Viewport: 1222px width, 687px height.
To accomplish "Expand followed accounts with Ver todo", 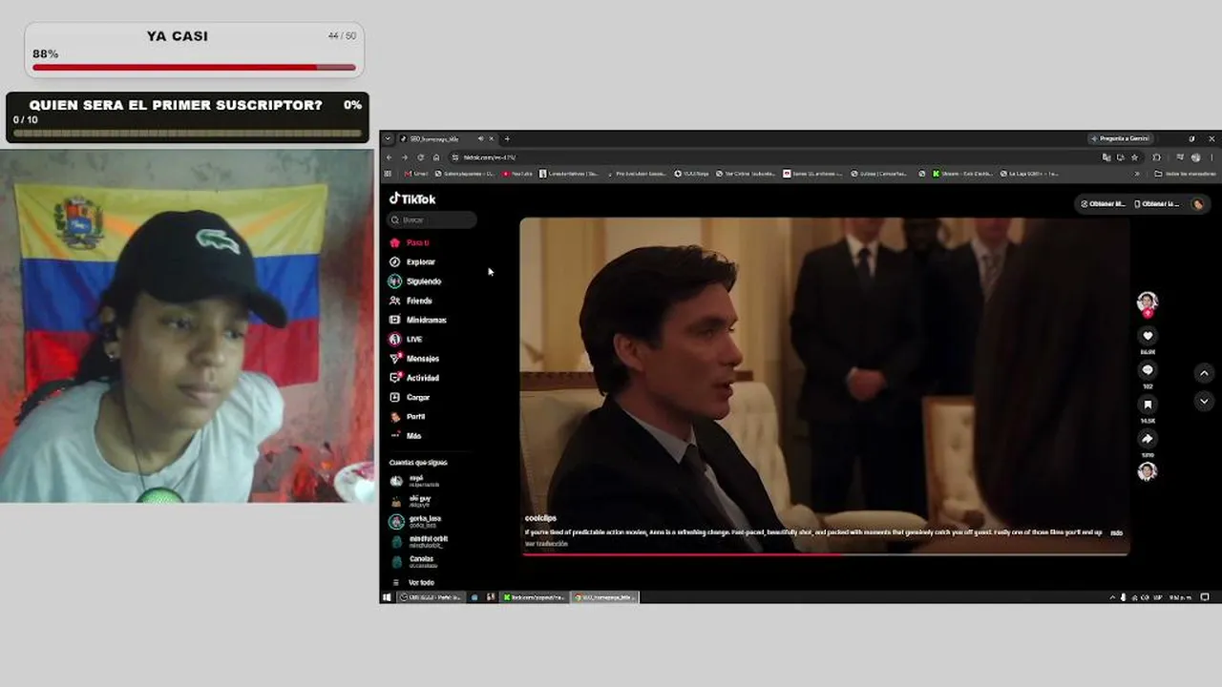I will [x=413, y=582].
